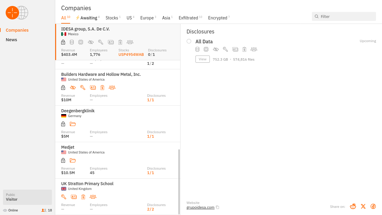Click the lock icon under Medjet

[x=63, y=160]
